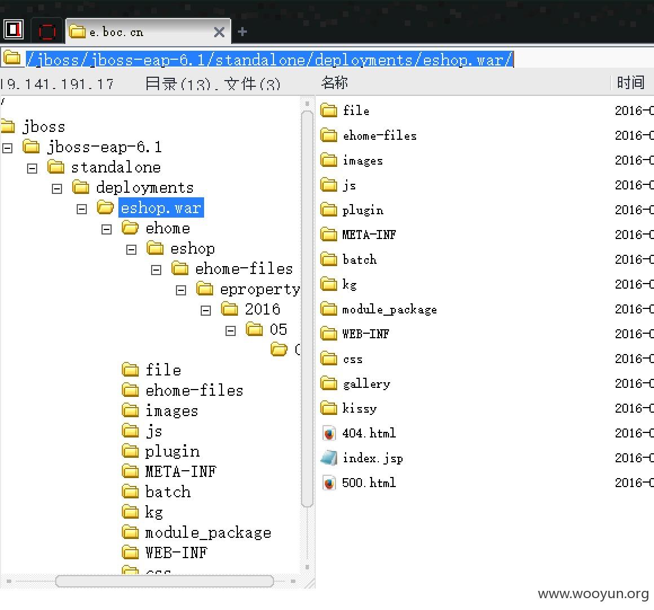The height and width of the screenshot is (610, 654).
Task: Collapse the standalone tree node
Action: click(32, 169)
